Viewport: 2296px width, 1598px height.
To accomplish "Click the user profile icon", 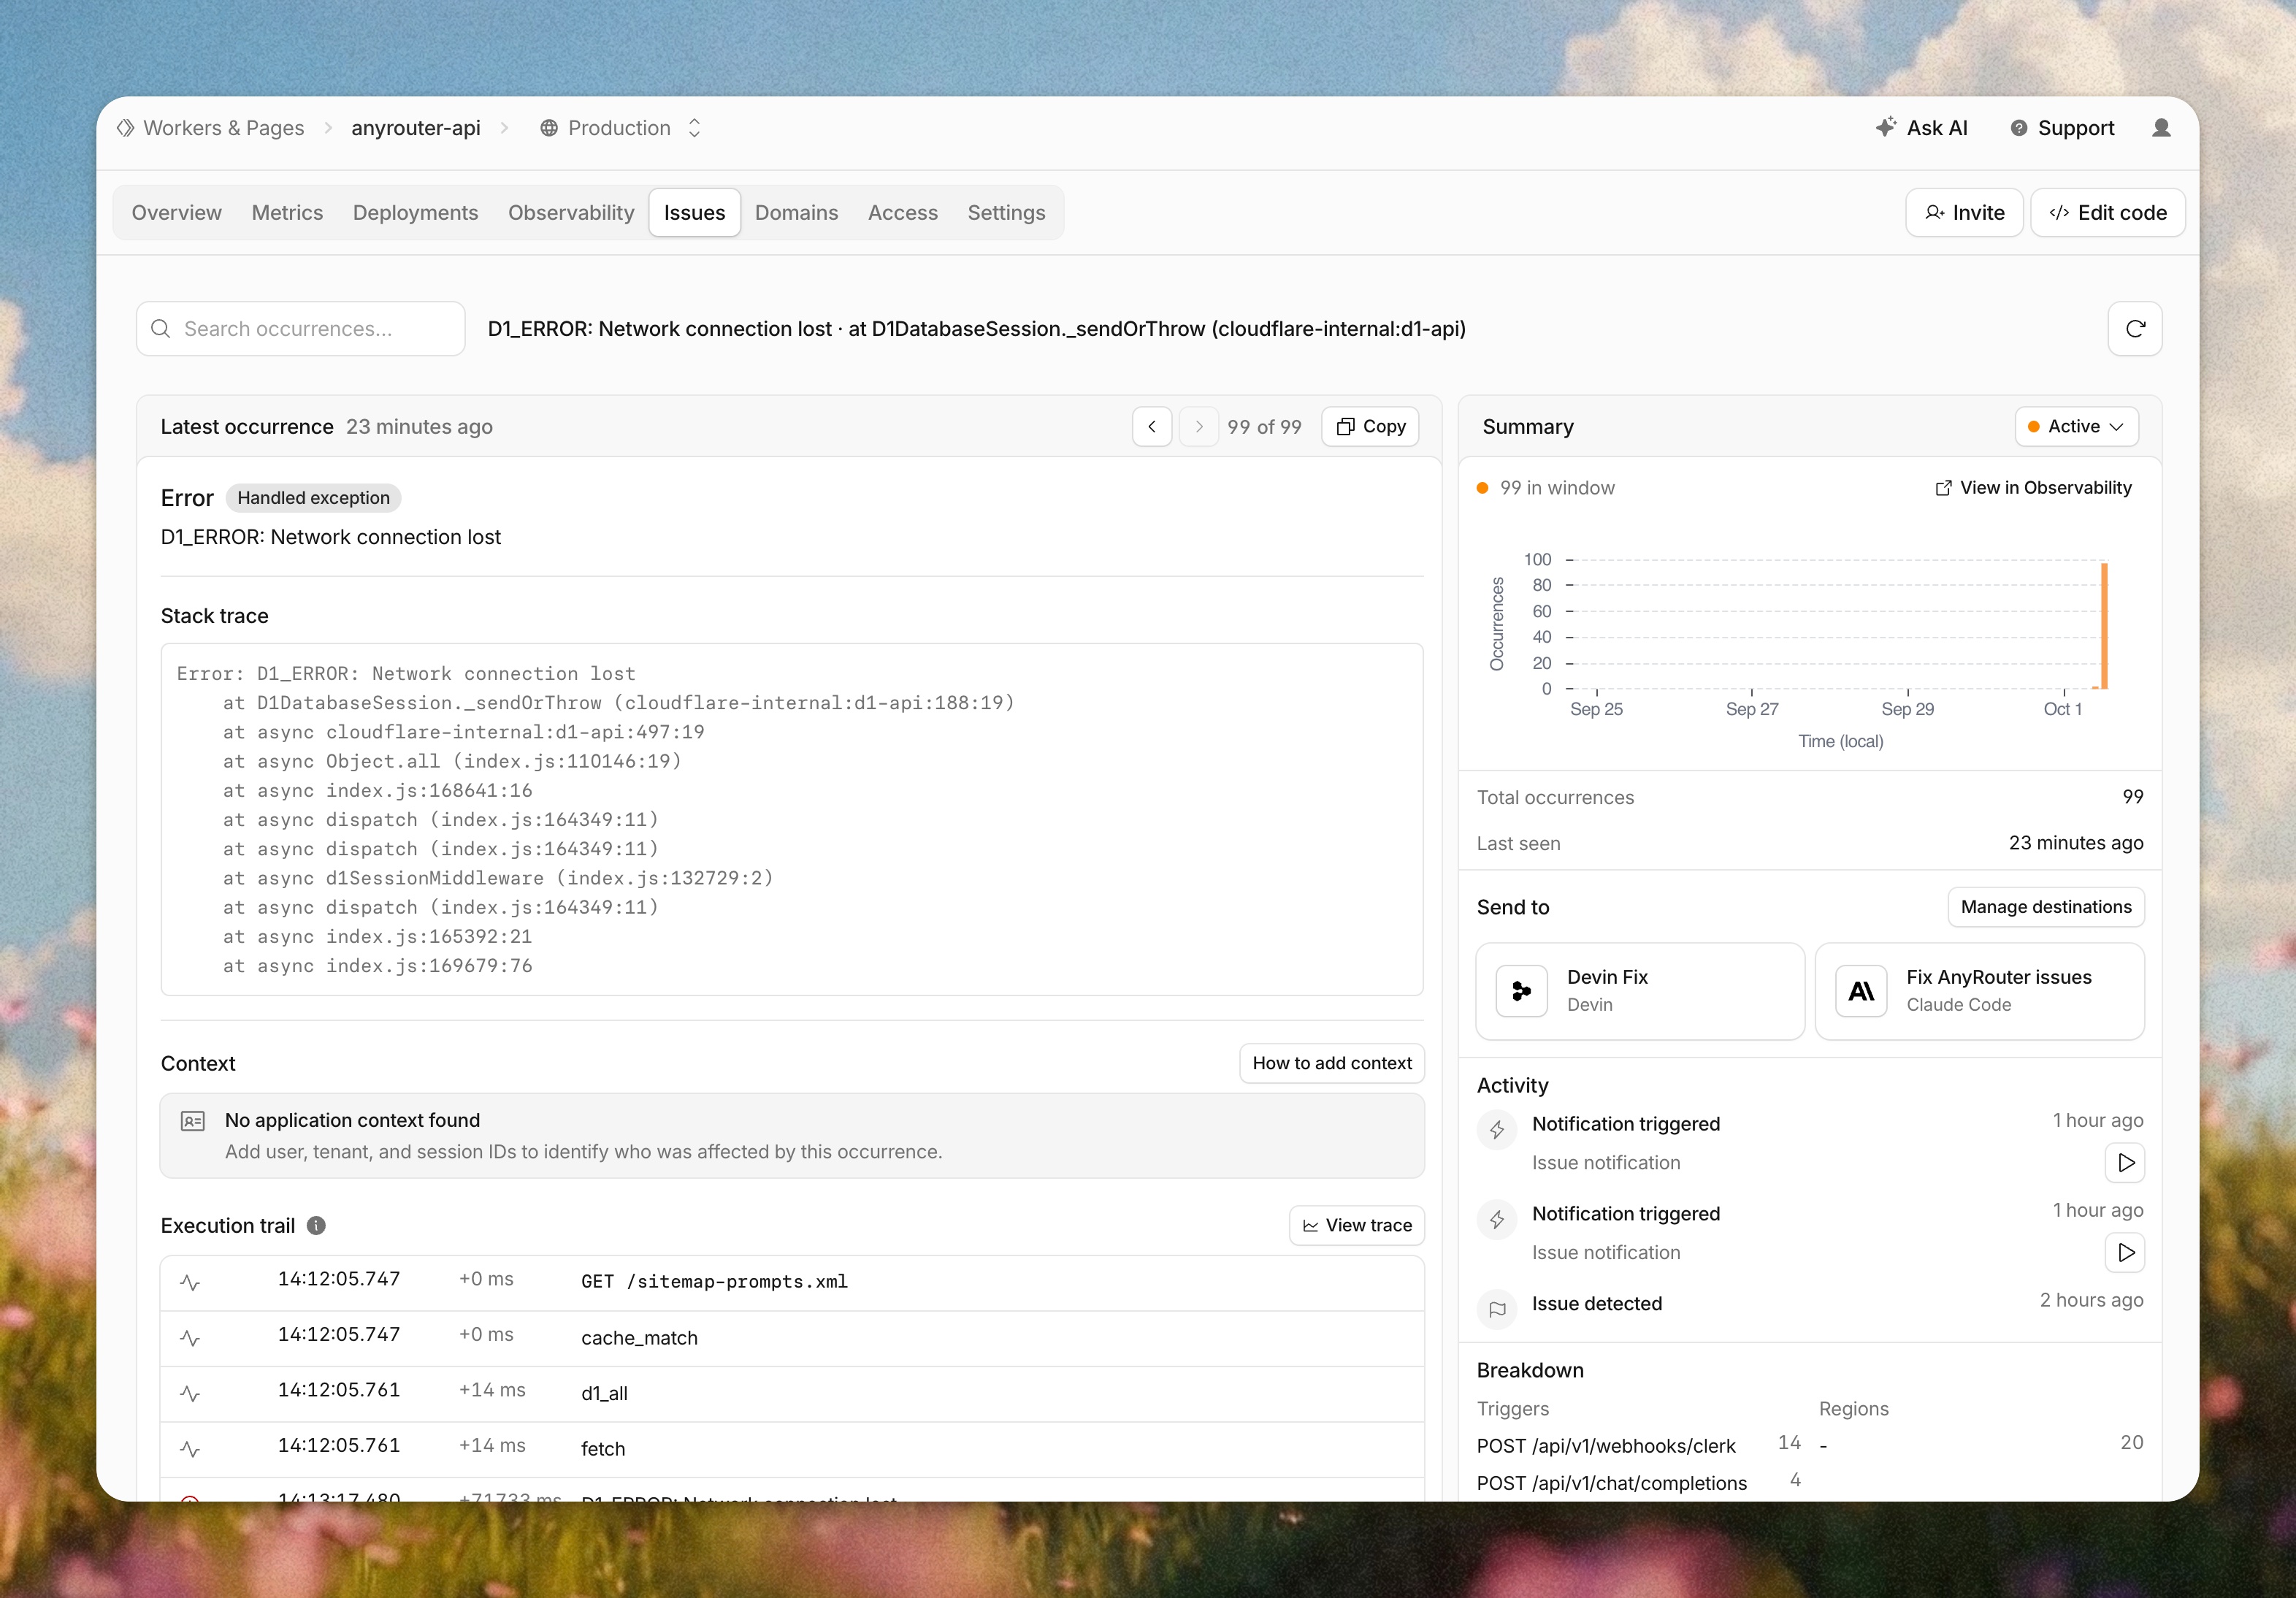I will click(2161, 128).
